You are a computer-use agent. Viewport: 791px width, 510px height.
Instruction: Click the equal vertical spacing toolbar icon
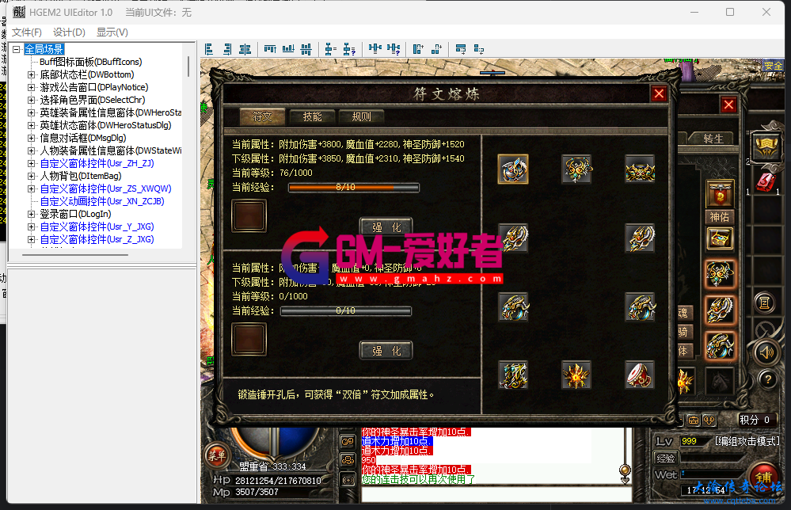coord(330,49)
